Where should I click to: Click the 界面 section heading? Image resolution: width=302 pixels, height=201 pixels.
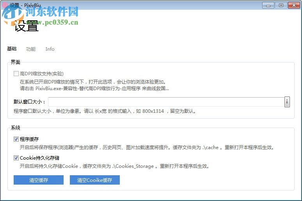click(x=15, y=62)
